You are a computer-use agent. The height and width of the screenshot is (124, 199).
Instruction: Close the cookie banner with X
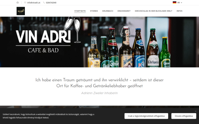tap(196, 111)
